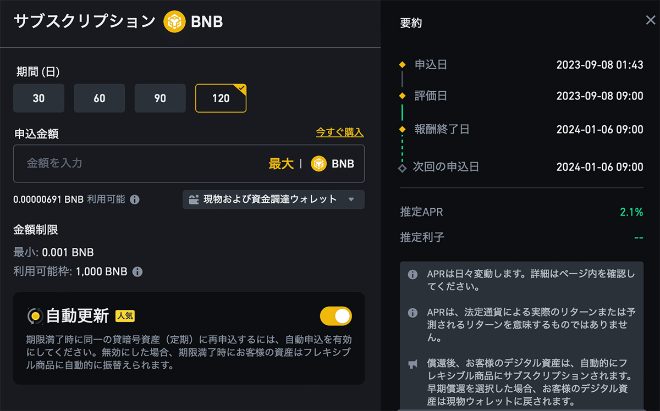
Task: Open the 今すぐ購入 link
Action: [x=340, y=132]
